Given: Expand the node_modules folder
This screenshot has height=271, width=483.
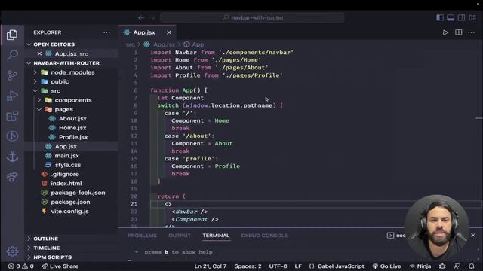Looking at the screenshot, I should coord(72,72).
